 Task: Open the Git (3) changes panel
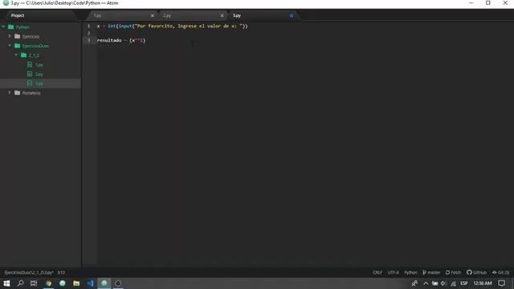[500, 273]
